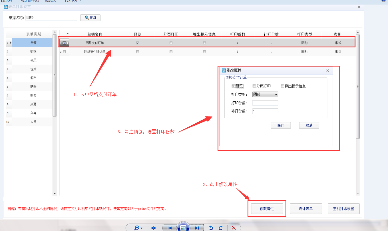This screenshot has height=231, width=388.
Task: Click photo viewer fit-to-window icon
Action: coord(154,228)
